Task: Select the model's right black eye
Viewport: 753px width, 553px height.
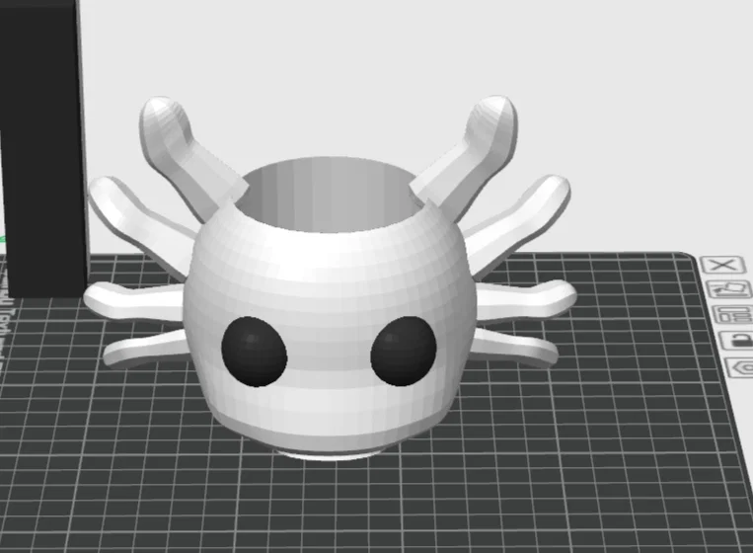Action: pyautogui.click(x=404, y=352)
